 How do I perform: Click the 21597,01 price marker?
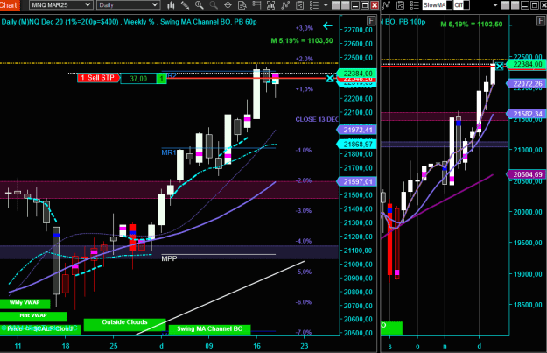tap(357, 181)
